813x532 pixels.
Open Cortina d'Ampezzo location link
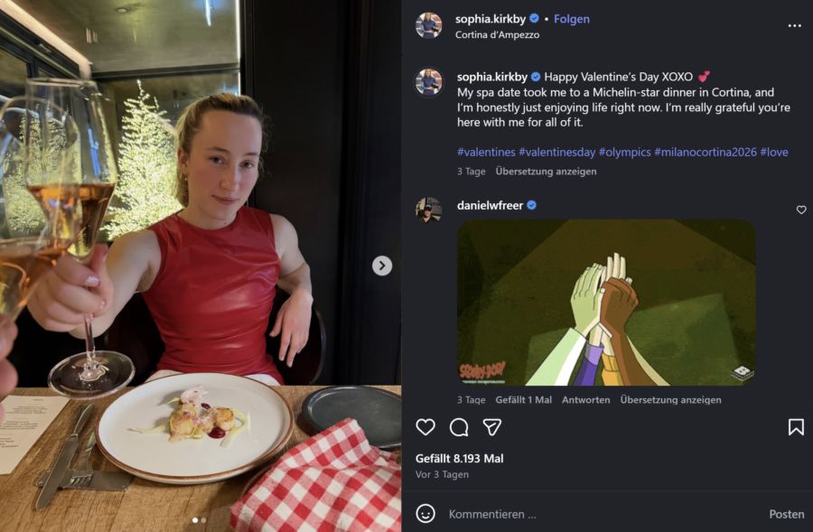click(x=497, y=35)
